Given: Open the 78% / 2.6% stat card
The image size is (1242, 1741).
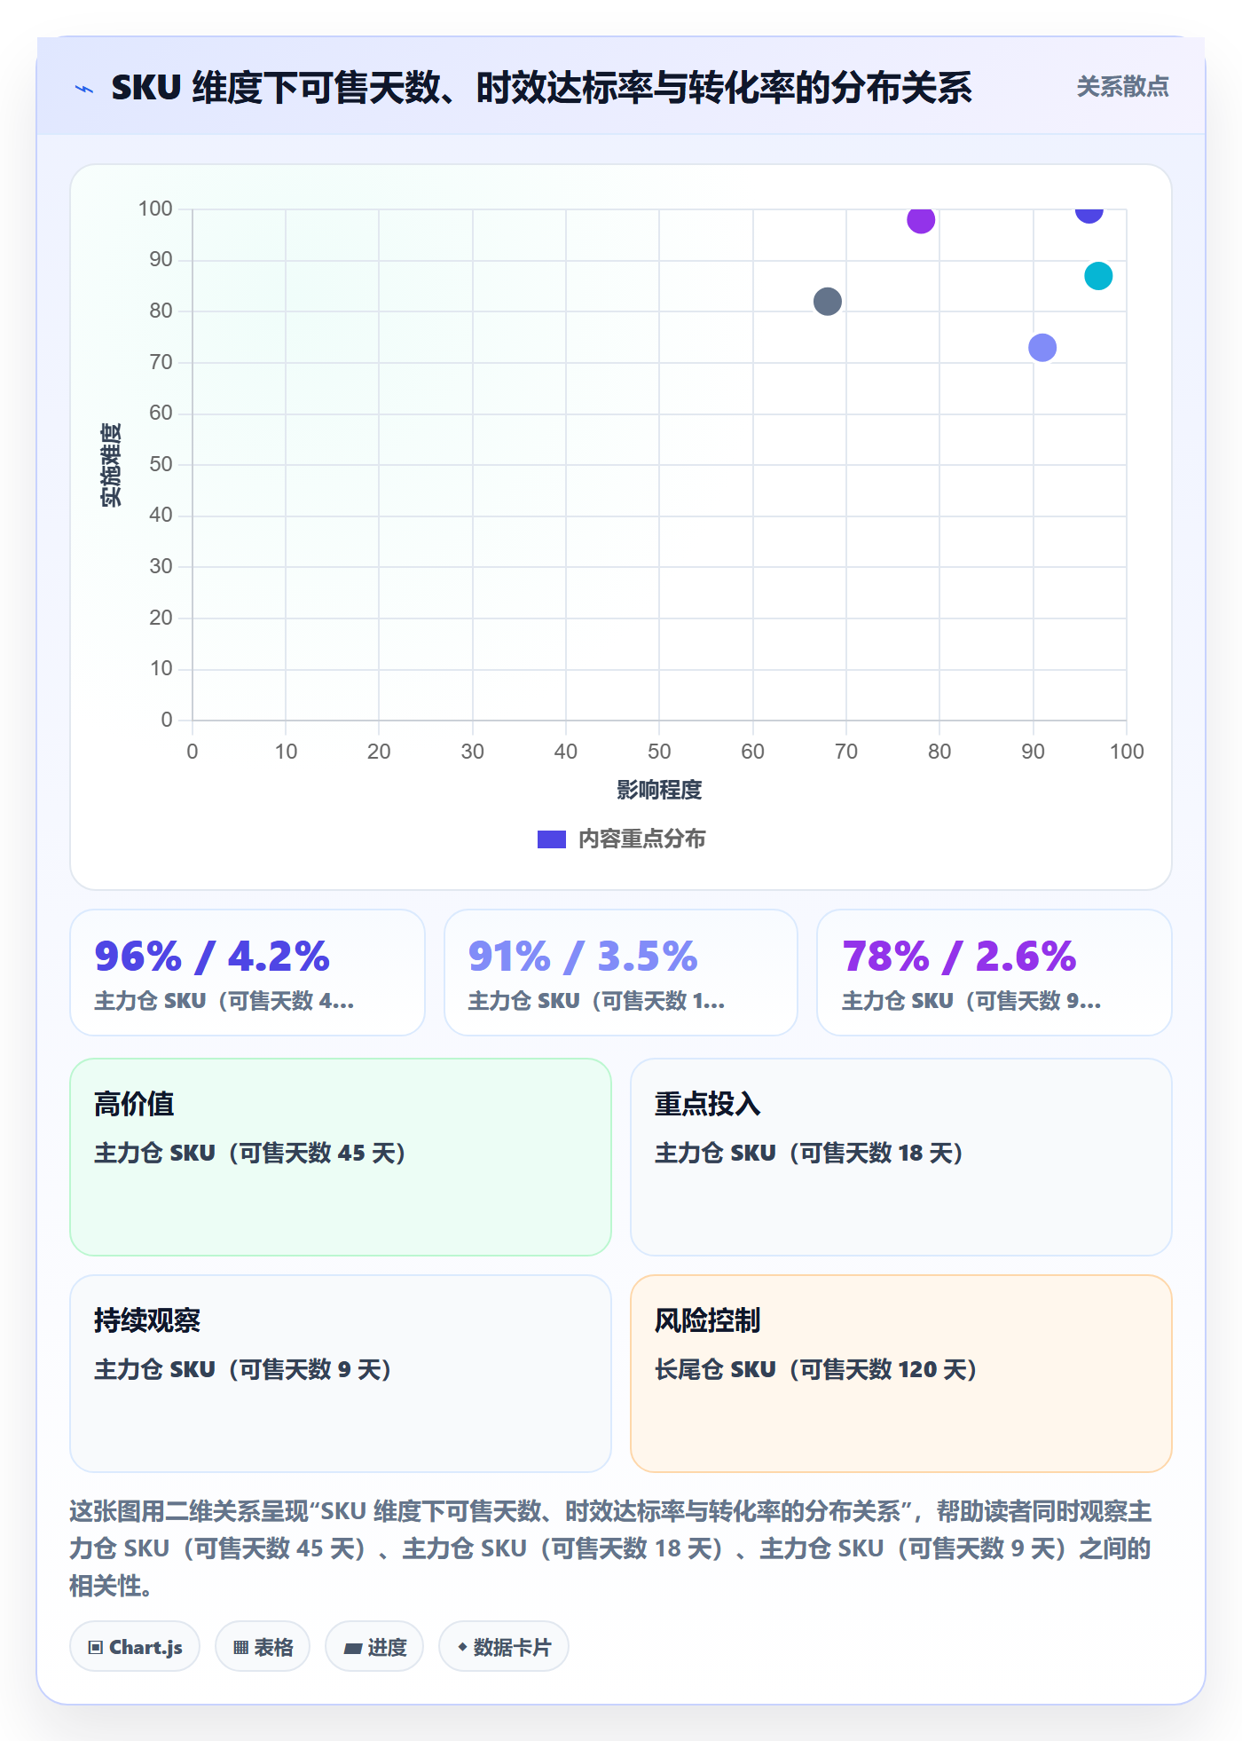Looking at the screenshot, I should (x=994, y=973).
